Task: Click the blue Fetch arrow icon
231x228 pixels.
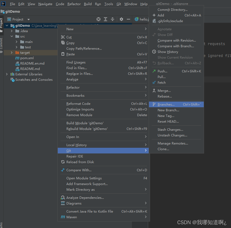Action: click(154, 82)
